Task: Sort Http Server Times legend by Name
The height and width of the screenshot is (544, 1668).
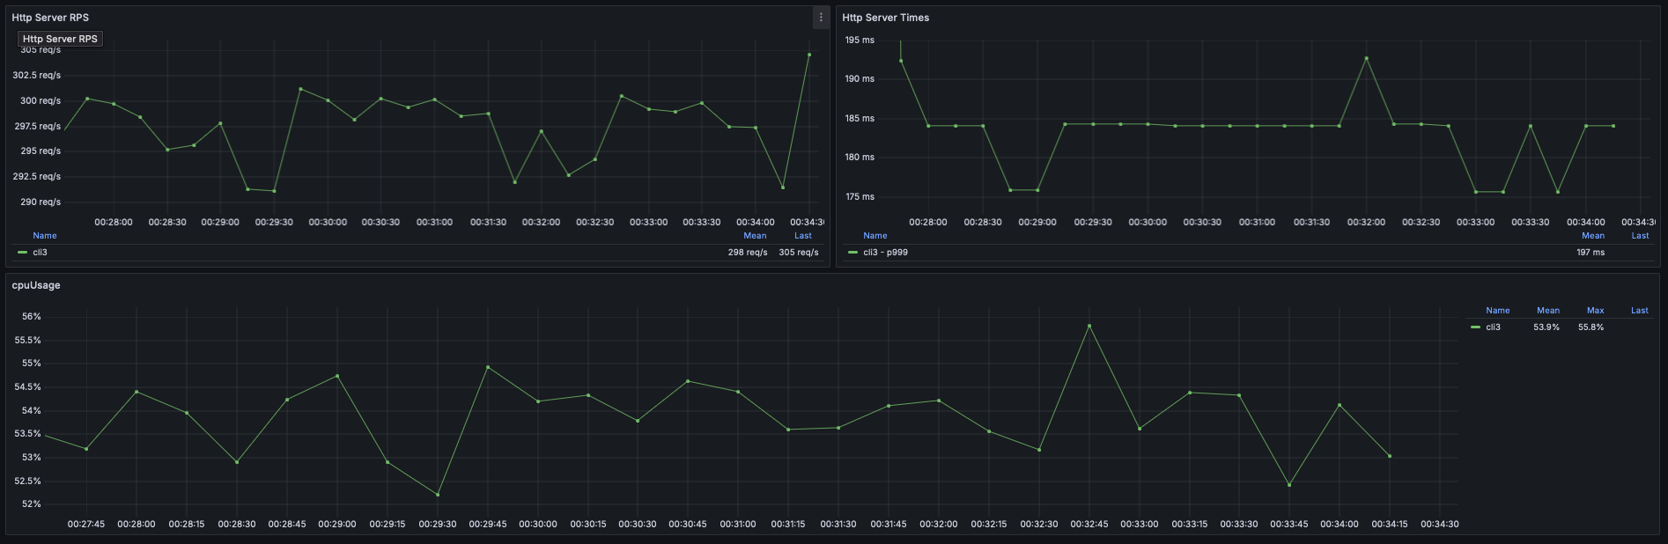Action: pyautogui.click(x=875, y=236)
